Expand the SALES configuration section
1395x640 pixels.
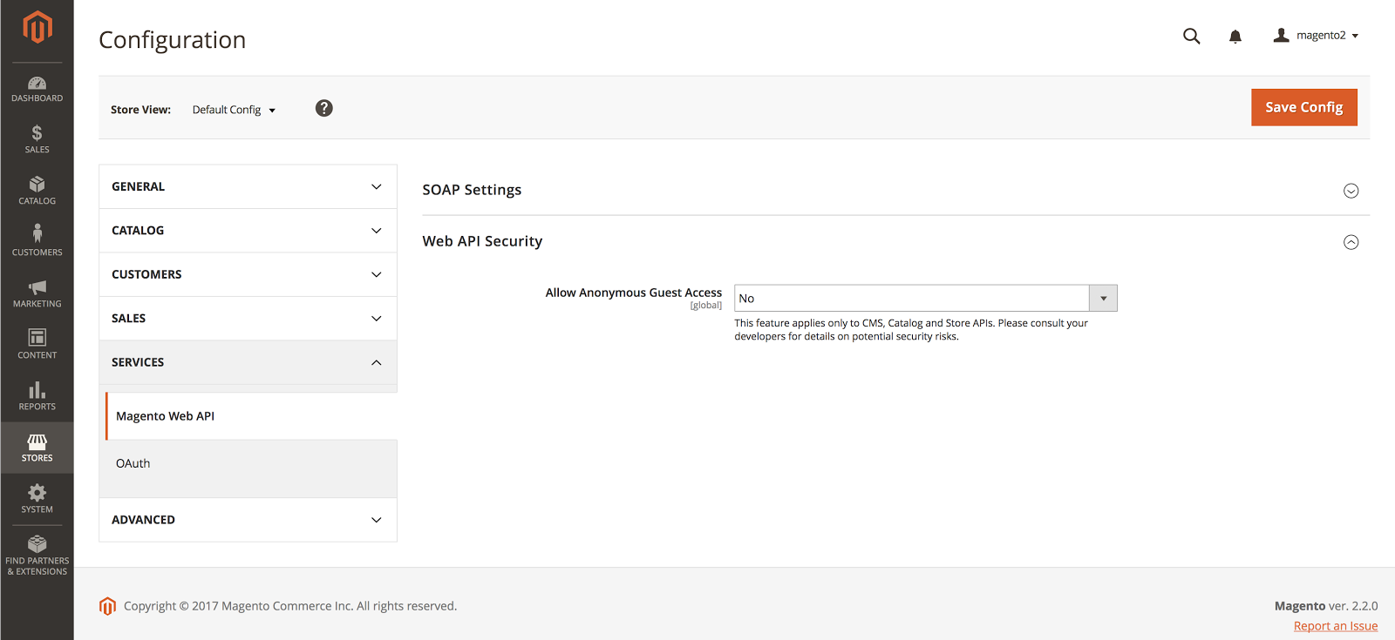tap(248, 319)
